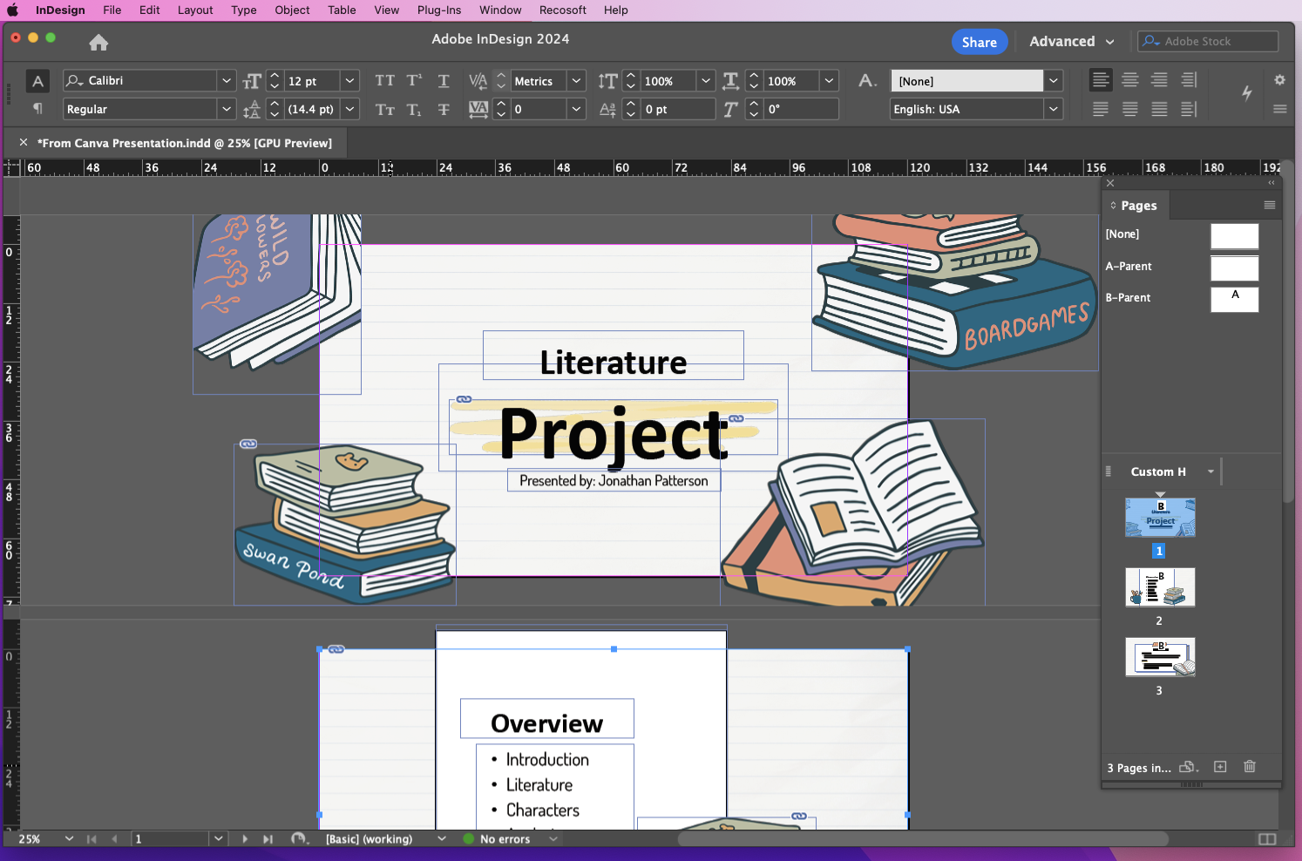Select page 2 thumbnail in Pages panel
The image size is (1302, 861).
(1160, 587)
